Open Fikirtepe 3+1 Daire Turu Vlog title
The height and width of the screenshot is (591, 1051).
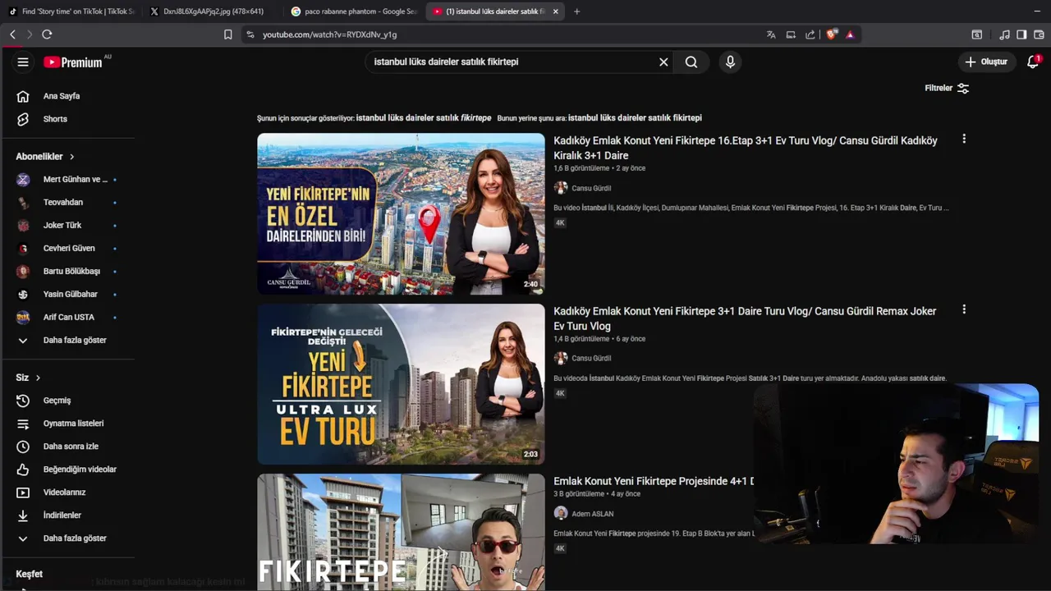(x=745, y=318)
